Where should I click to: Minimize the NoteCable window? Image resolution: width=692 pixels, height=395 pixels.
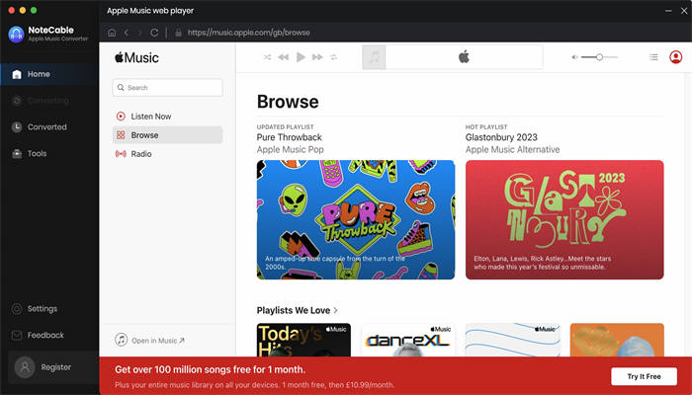pos(668,11)
